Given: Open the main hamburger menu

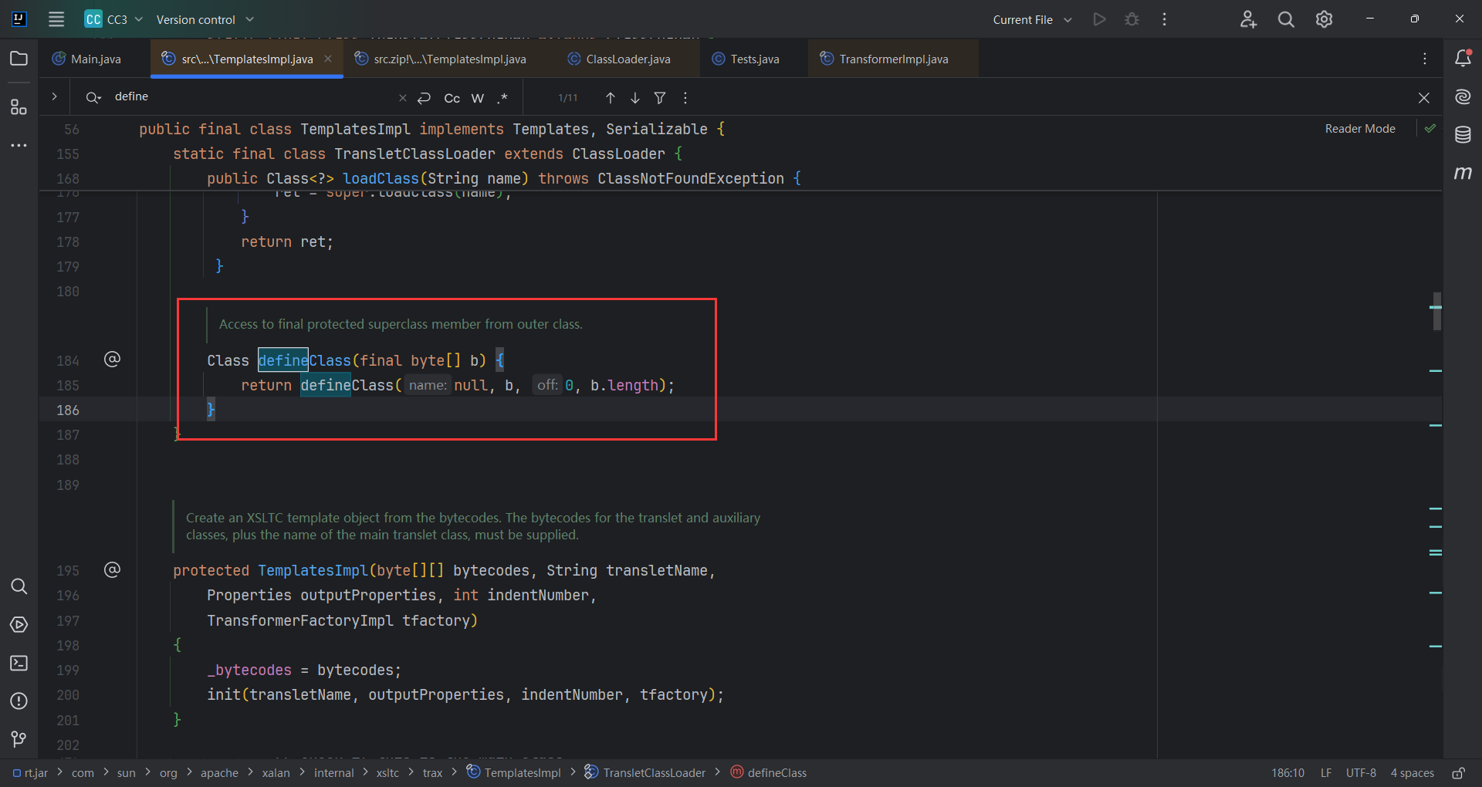Looking at the screenshot, I should coord(56,19).
